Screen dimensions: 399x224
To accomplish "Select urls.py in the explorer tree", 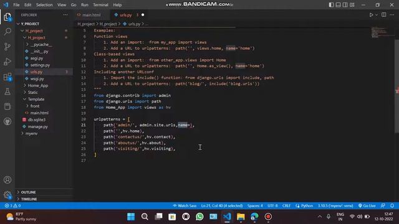I will pos(36,72).
